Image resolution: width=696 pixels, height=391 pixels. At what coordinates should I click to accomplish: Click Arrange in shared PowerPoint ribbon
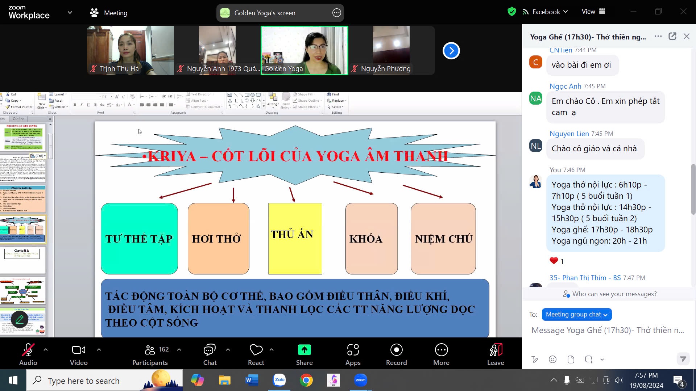[273, 100]
